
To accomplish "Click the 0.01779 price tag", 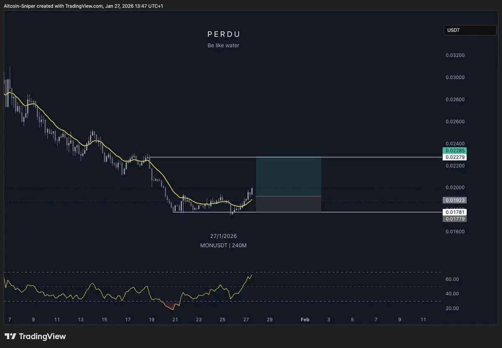I will tap(454, 219).
